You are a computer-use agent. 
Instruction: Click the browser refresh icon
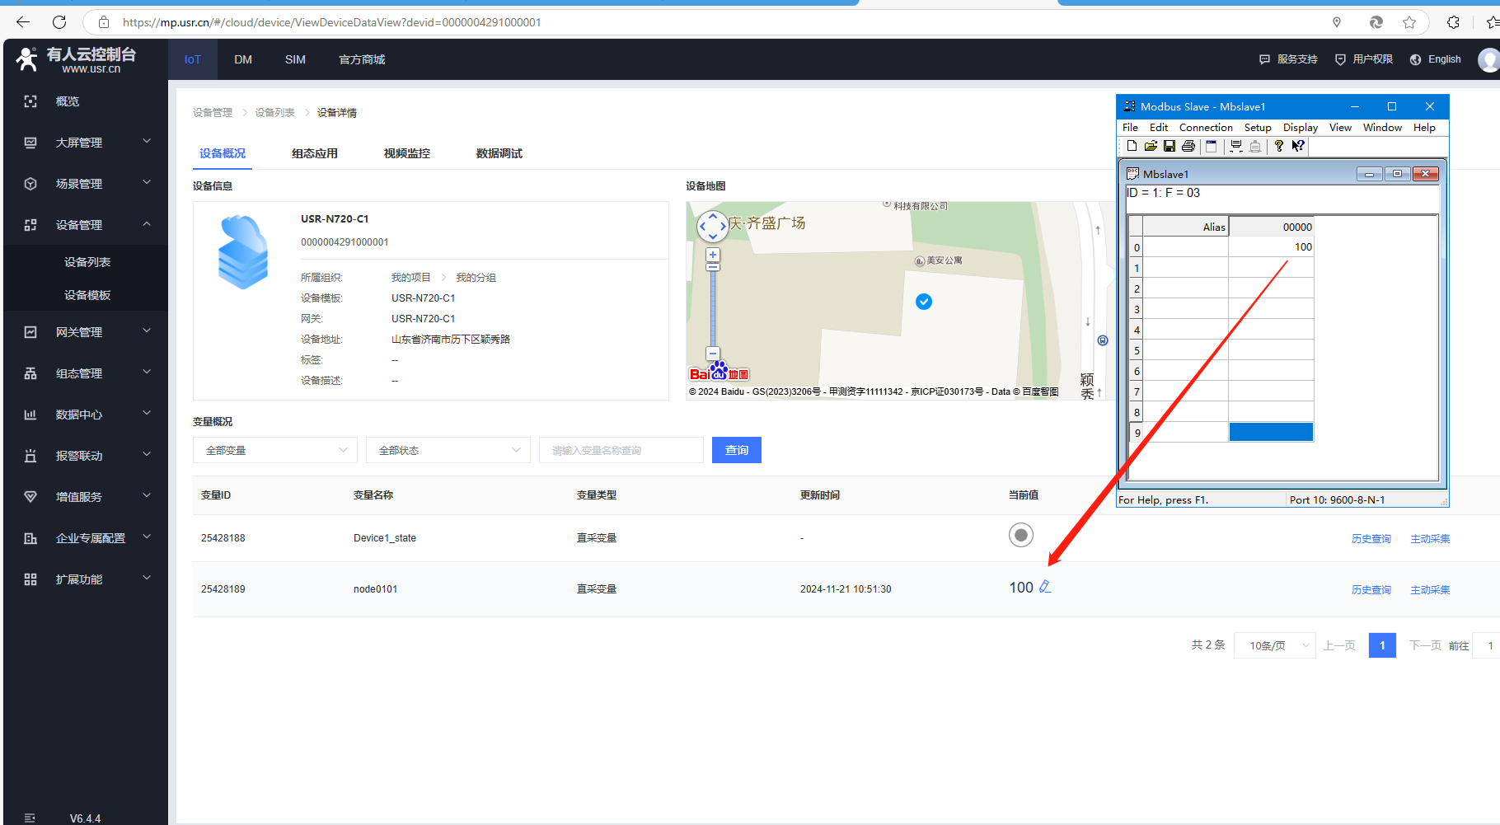(59, 22)
